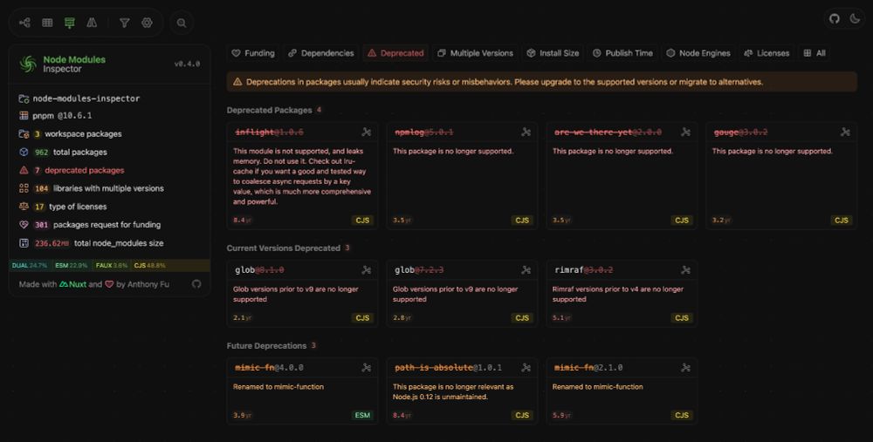Click the Anthony Fu credit link
873x442 pixels.
pos(148,284)
